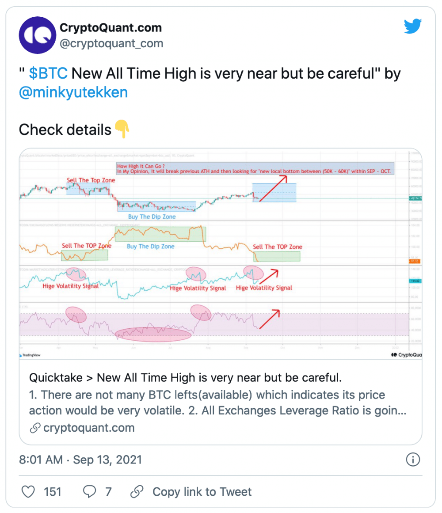Click the link icon next to cryptoquant.com

pyautogui.click(x=35, y=428)
